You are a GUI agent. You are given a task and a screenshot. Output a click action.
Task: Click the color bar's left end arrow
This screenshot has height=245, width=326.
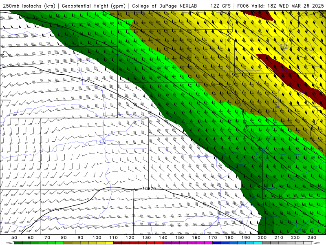click(x=10, y=243)
